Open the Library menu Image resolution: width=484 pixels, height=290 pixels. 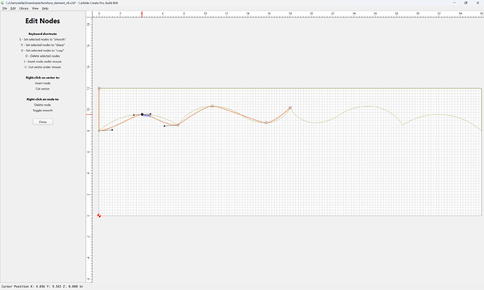pyautogui.click(x=24, y=8)
